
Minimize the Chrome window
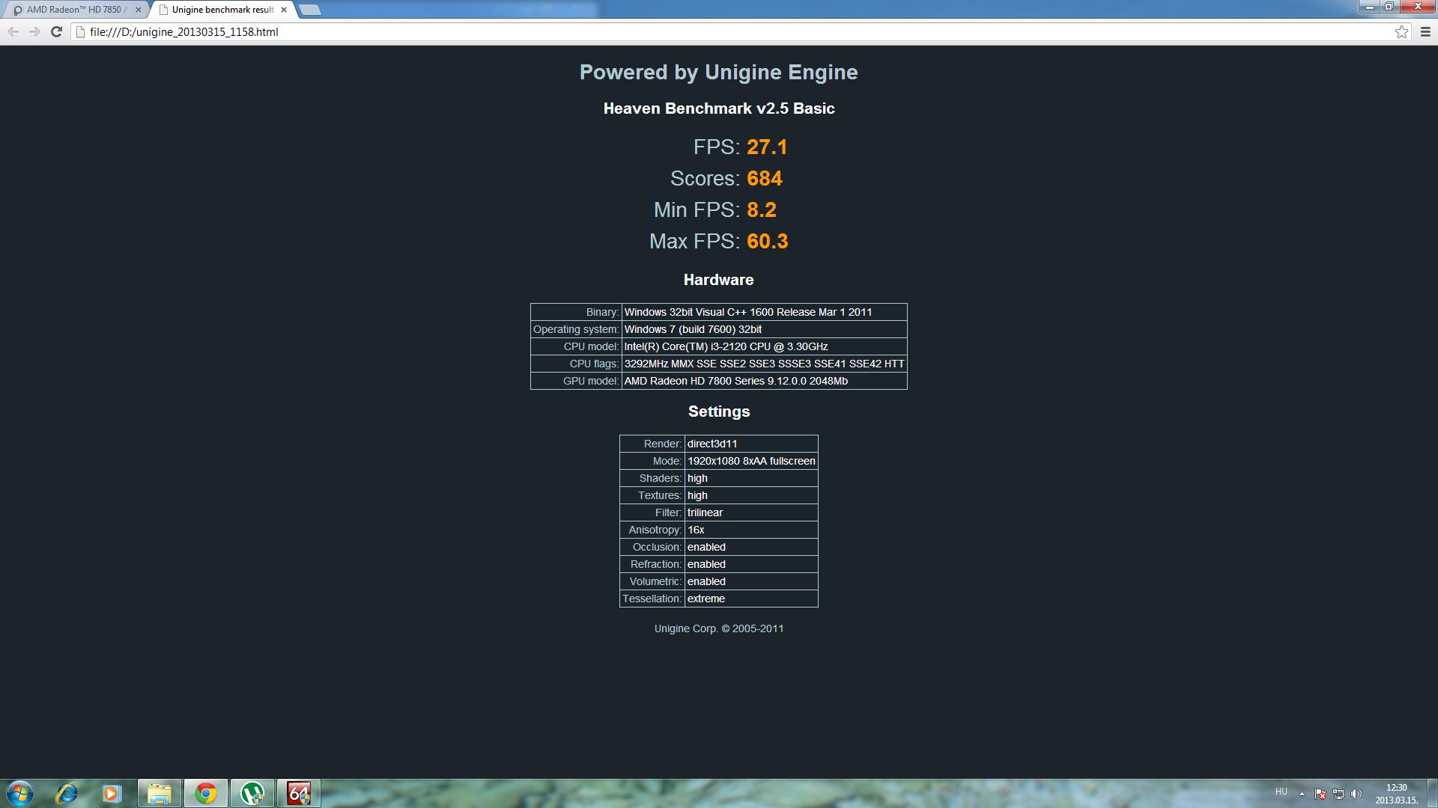click(x=1370, y=6)
